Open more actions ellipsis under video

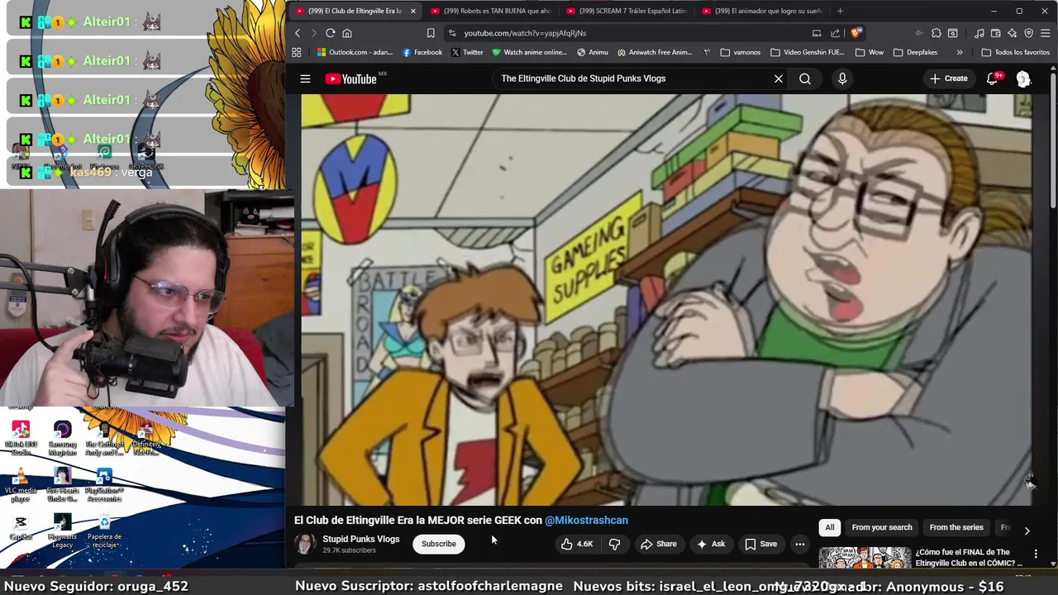[x=799, y=544]
